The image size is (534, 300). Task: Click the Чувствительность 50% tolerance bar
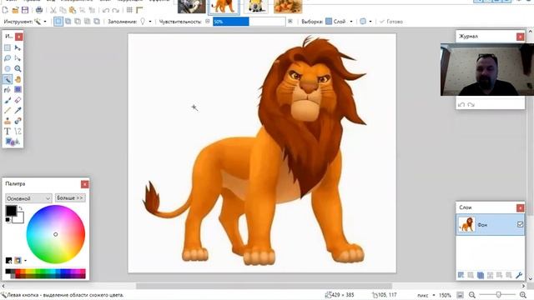click(249, 22)
